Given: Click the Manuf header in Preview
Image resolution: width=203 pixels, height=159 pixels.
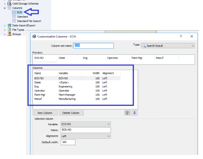Looking at the screenshot, I should pyautogui.click(x=166, y=58).
